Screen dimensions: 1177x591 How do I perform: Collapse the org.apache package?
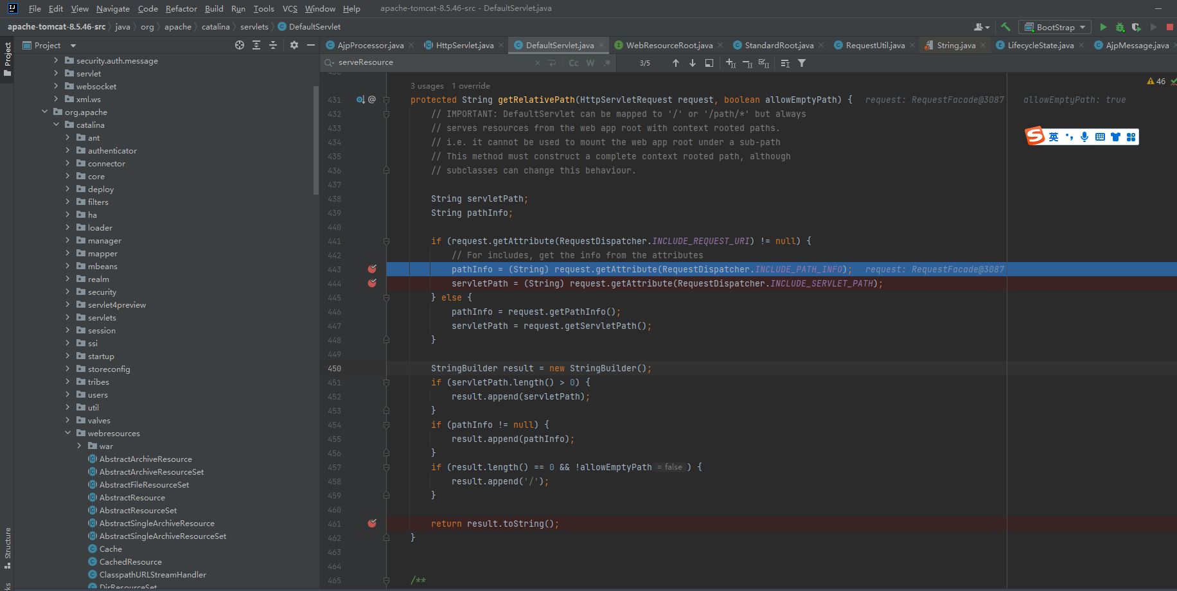point(45,112)
